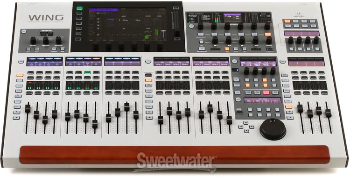Toggle the pink lit button in custom controls

pos(266,92)
